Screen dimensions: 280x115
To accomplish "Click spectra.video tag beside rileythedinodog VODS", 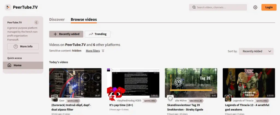I will [x=150, y=101].
